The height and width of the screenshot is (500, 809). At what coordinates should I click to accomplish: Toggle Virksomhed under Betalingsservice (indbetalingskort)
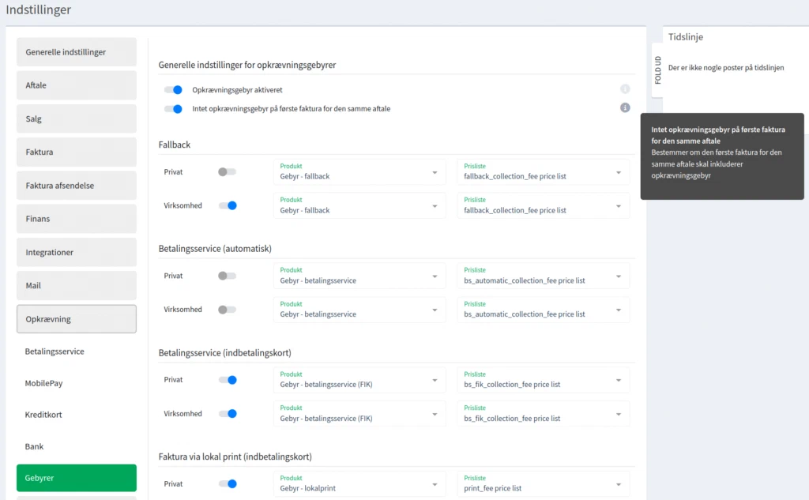(228, 413)
